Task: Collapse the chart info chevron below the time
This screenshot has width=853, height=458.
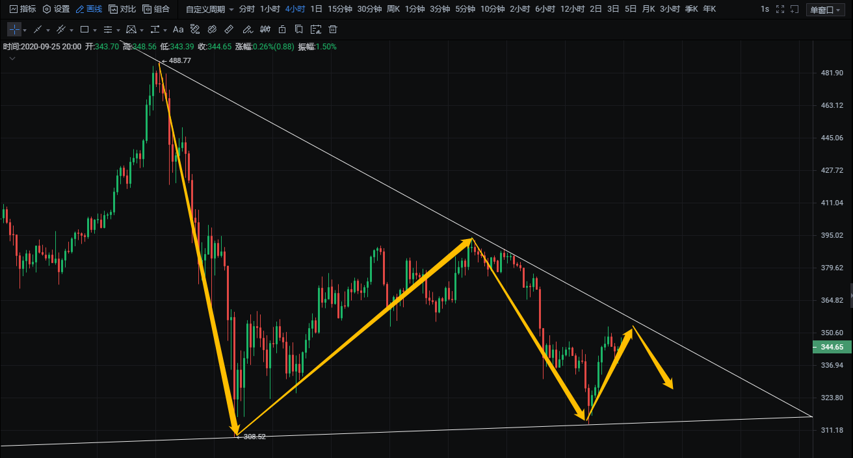Action: (x=12, y=58)
